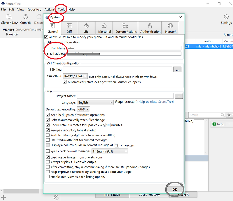Toggle Keep backups on destructive operations
This screenshot has width=233, height=201.
48,115
